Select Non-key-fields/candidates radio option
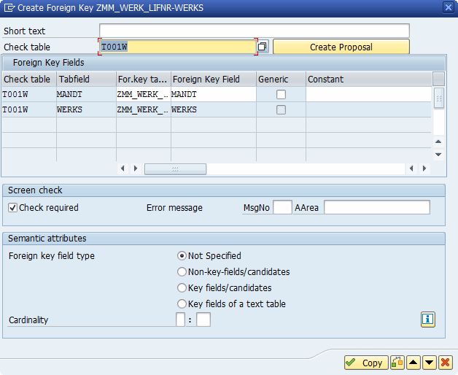 click(x=182, y=272)
